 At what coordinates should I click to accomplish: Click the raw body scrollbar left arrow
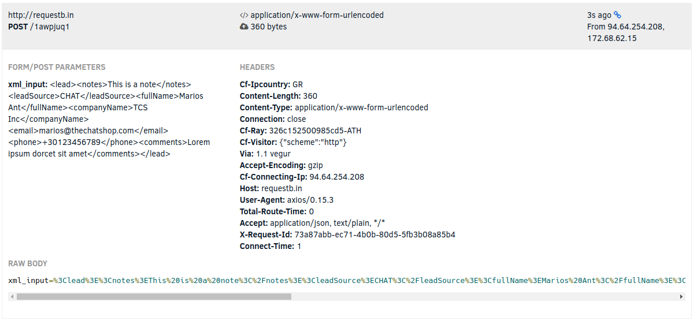pyautogui.click(x=12, y=296)
